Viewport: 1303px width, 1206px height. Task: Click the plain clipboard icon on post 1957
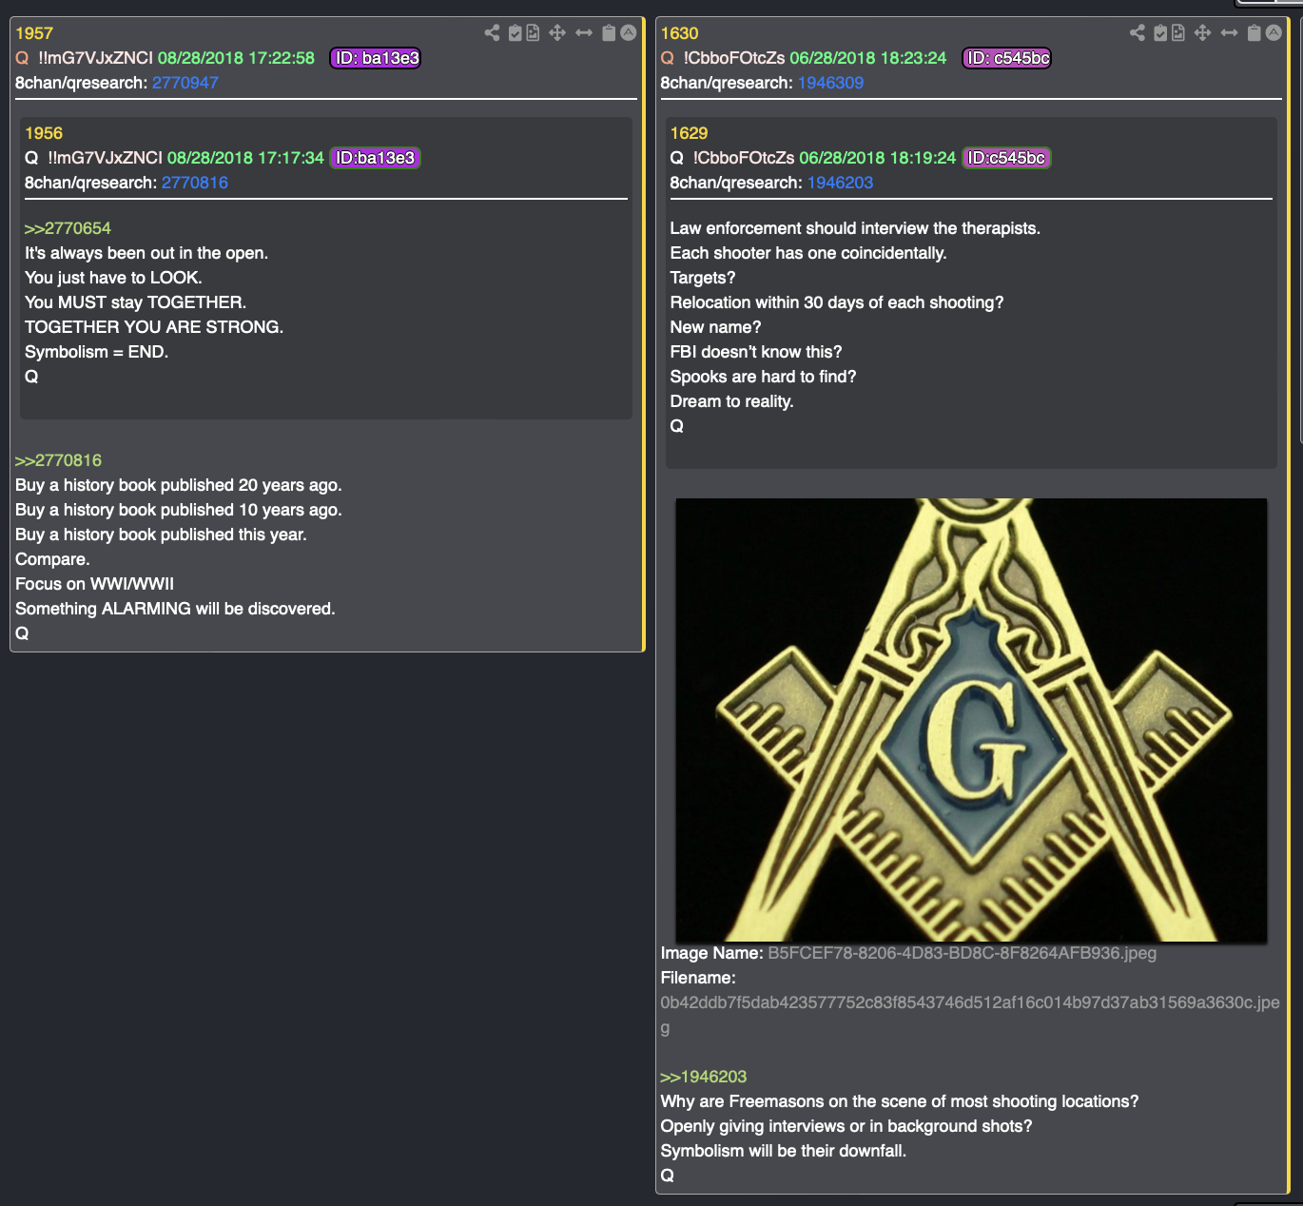pyautogui.click(x=609, y=33)
